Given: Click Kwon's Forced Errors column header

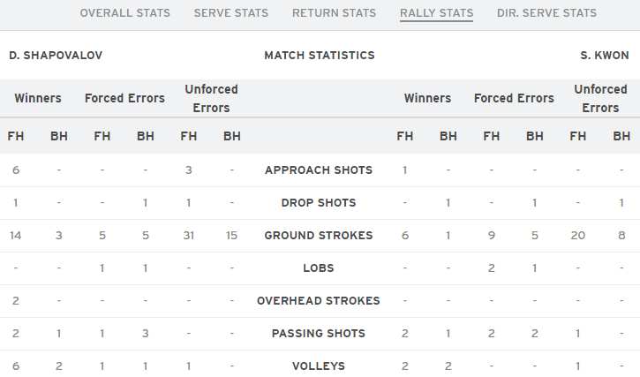Looking at the screenshot, I should [514, 98].
